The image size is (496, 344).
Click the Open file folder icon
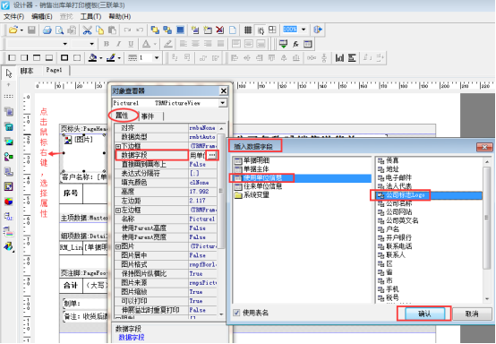point(13,30)
